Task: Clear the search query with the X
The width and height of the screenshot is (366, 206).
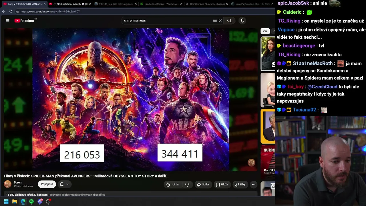Action: [x=220, y=21]
